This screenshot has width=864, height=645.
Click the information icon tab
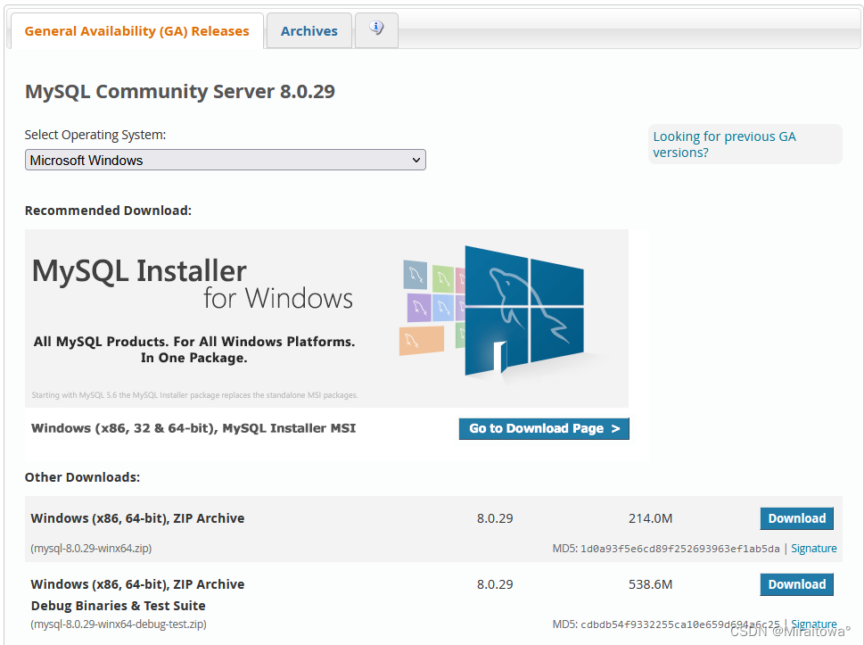(376, 29)
